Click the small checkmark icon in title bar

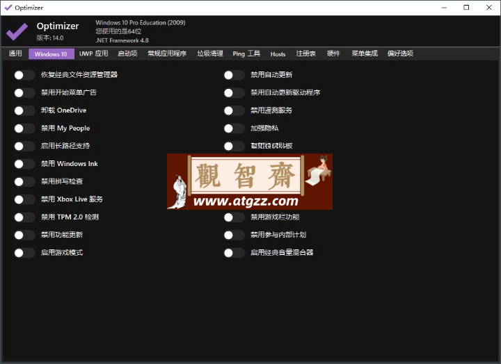[x=8, y=8]
